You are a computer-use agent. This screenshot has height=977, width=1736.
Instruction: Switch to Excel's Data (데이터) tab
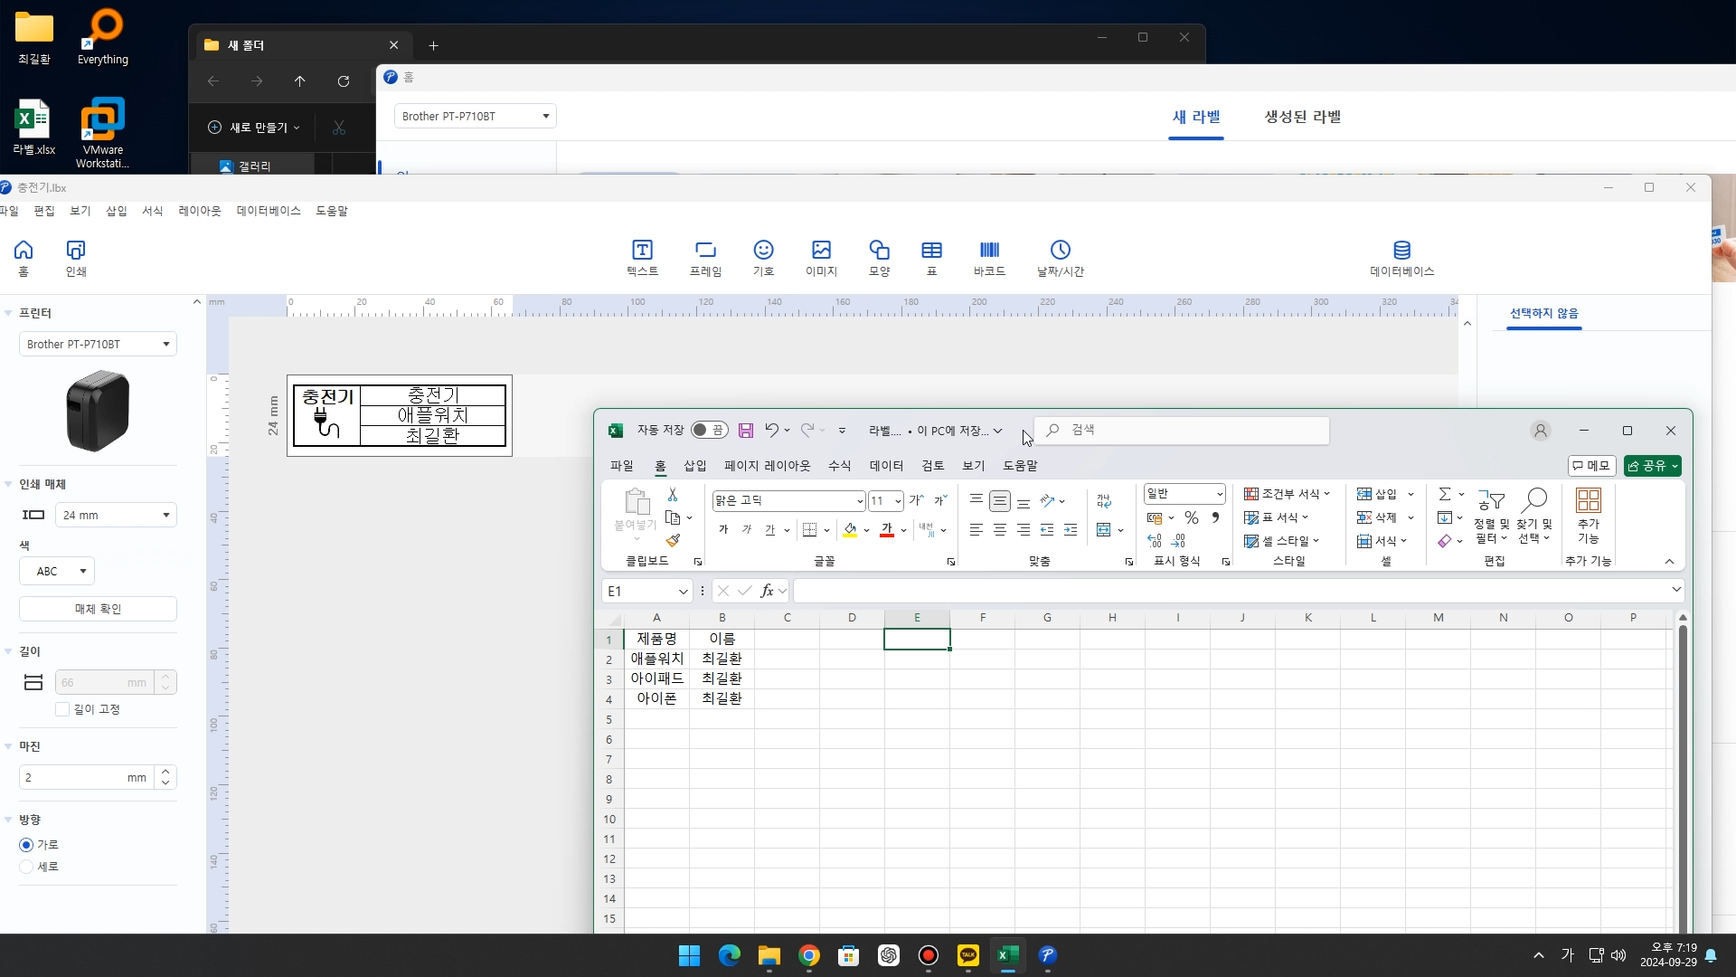coord(886,466)
